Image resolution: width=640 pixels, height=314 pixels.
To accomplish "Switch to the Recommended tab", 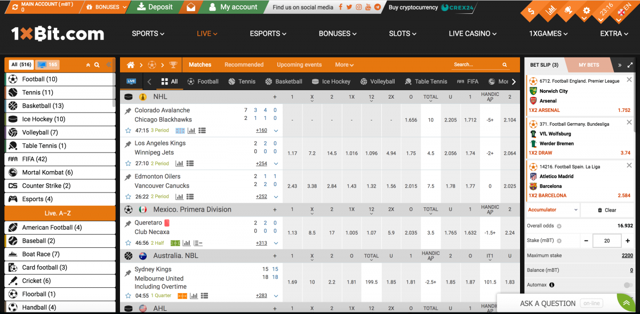I will 244,65.
